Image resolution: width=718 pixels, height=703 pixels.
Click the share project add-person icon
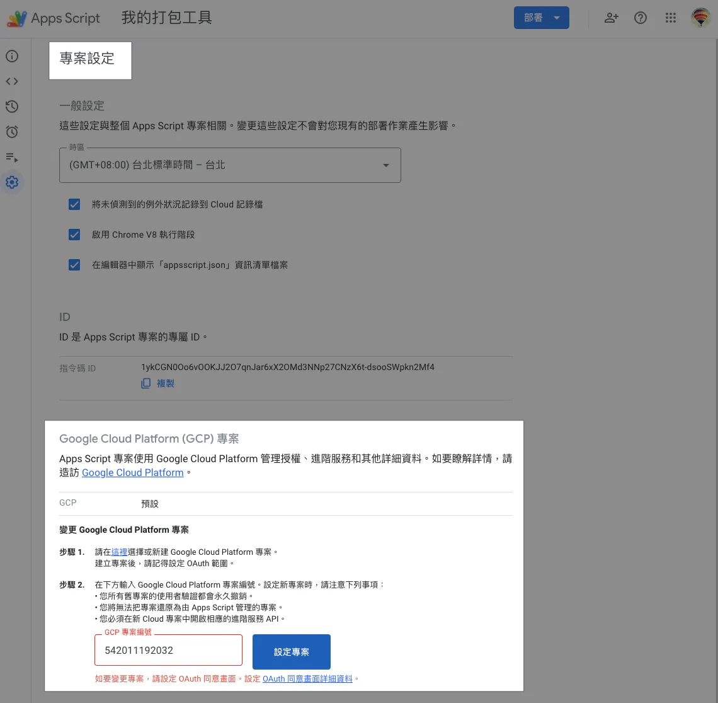pyautogui.click(x=611, y=18)
